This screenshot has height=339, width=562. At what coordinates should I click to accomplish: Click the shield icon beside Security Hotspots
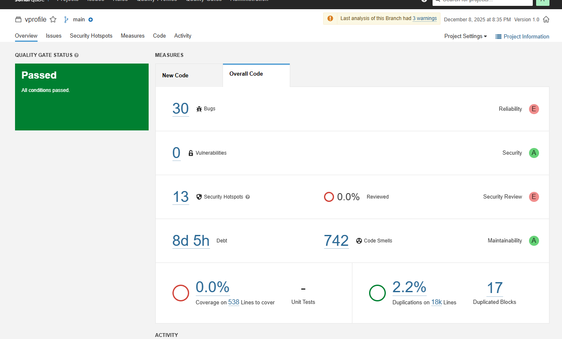tap(199, 196)
